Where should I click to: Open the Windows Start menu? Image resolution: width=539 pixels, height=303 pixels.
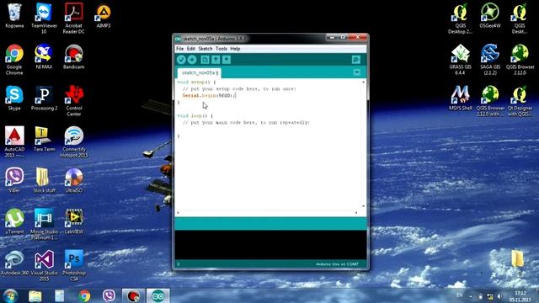pos(10,295)
